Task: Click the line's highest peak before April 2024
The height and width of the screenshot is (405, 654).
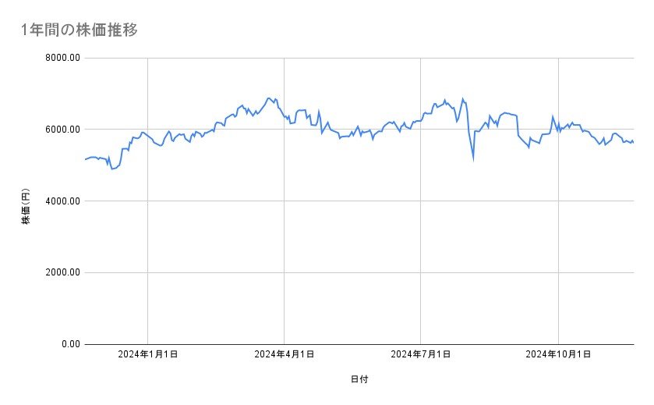Action: click(x=269, y=98)
